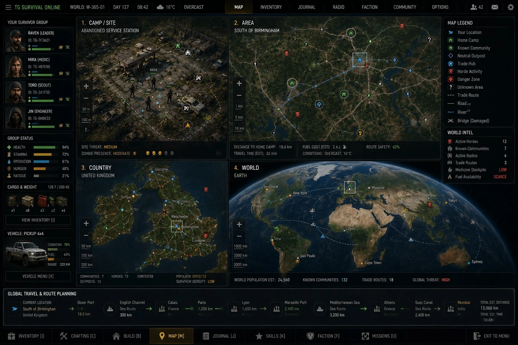Open Build [B] in bottom bar
The image size is (518, 345).
127,336
